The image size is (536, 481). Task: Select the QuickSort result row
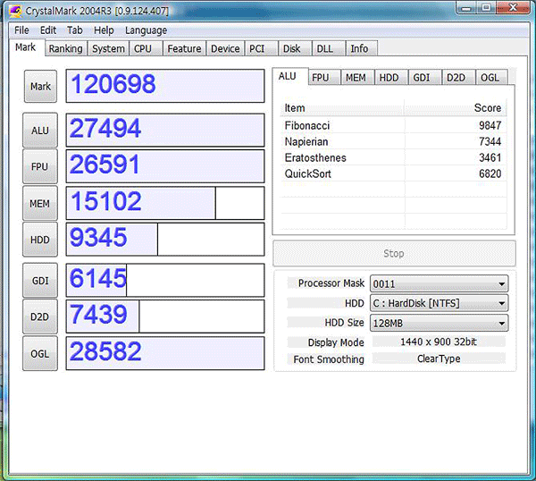[393, 173]
